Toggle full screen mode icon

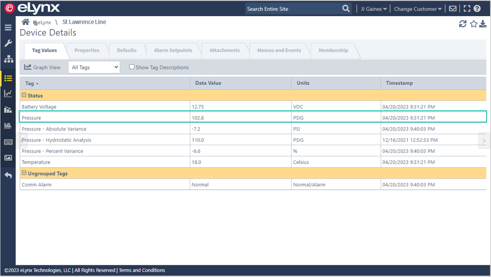tap(467, 9)
